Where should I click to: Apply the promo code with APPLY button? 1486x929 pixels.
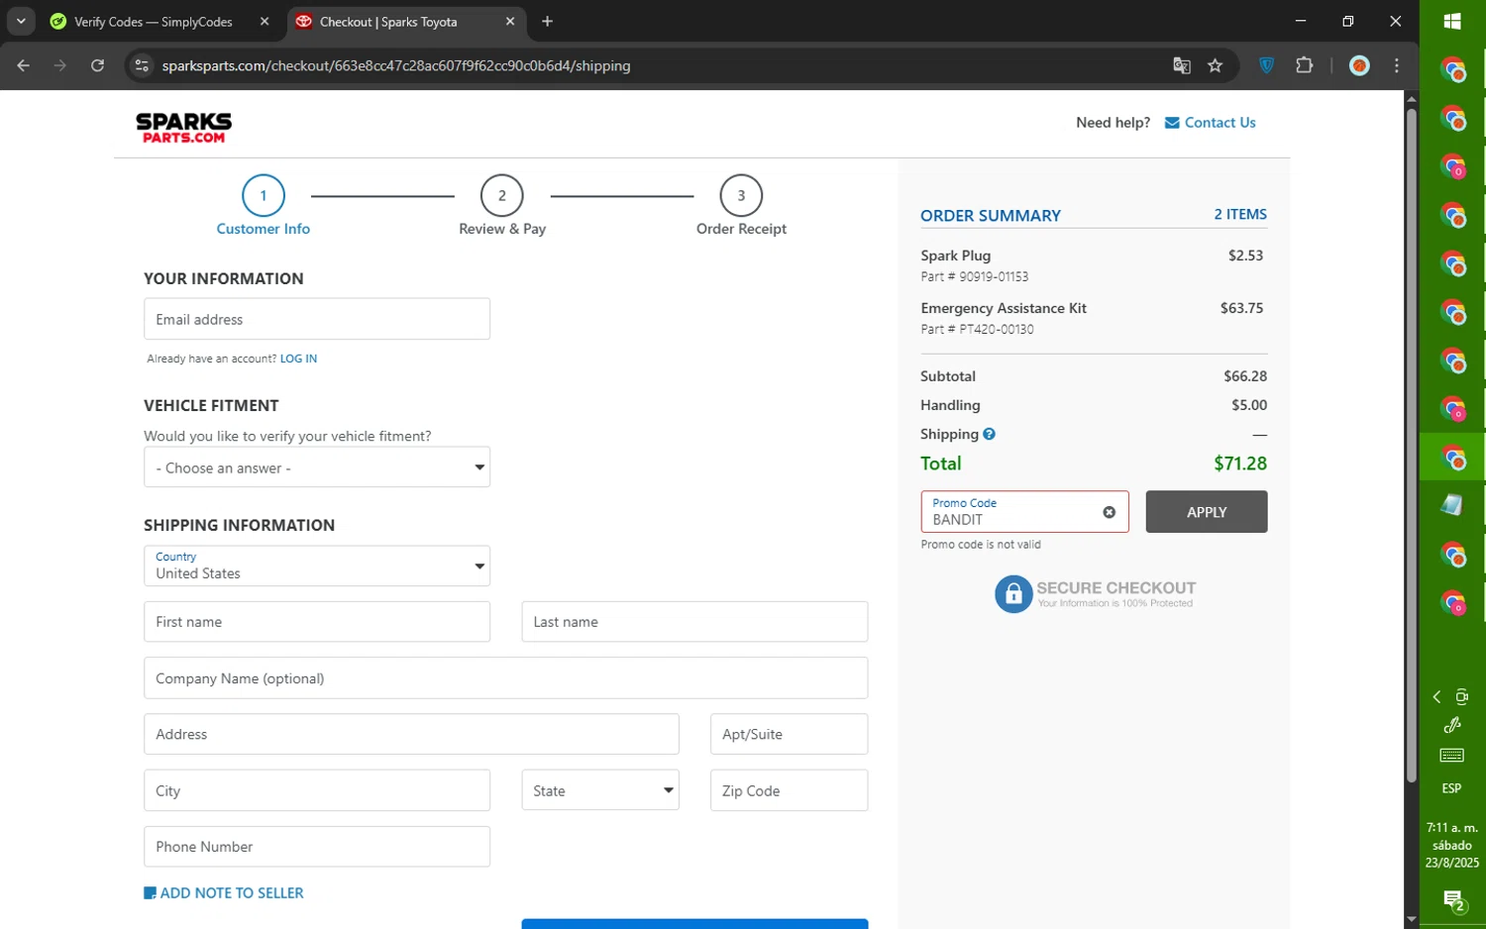1207,512
